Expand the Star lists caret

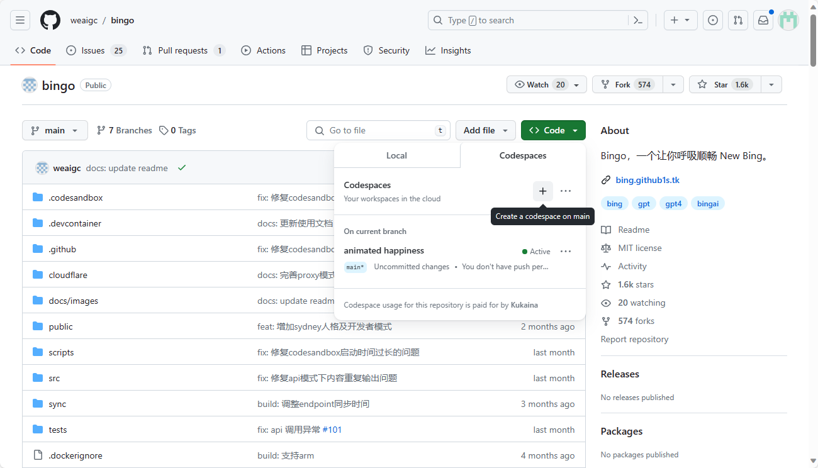(771, 84)
